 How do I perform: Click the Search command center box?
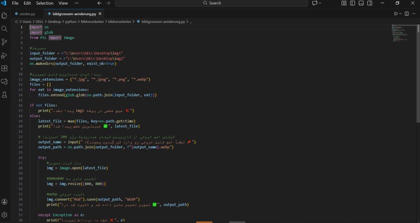tap(211, 3)
